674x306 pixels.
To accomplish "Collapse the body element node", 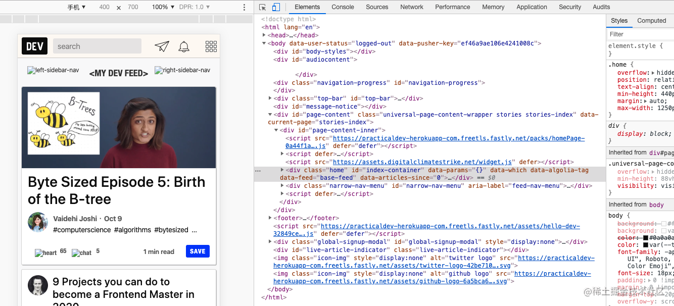I will pyautogui.click(x=264, y=43).
